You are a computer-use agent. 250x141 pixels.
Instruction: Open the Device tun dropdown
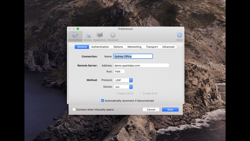coord(123,87)
